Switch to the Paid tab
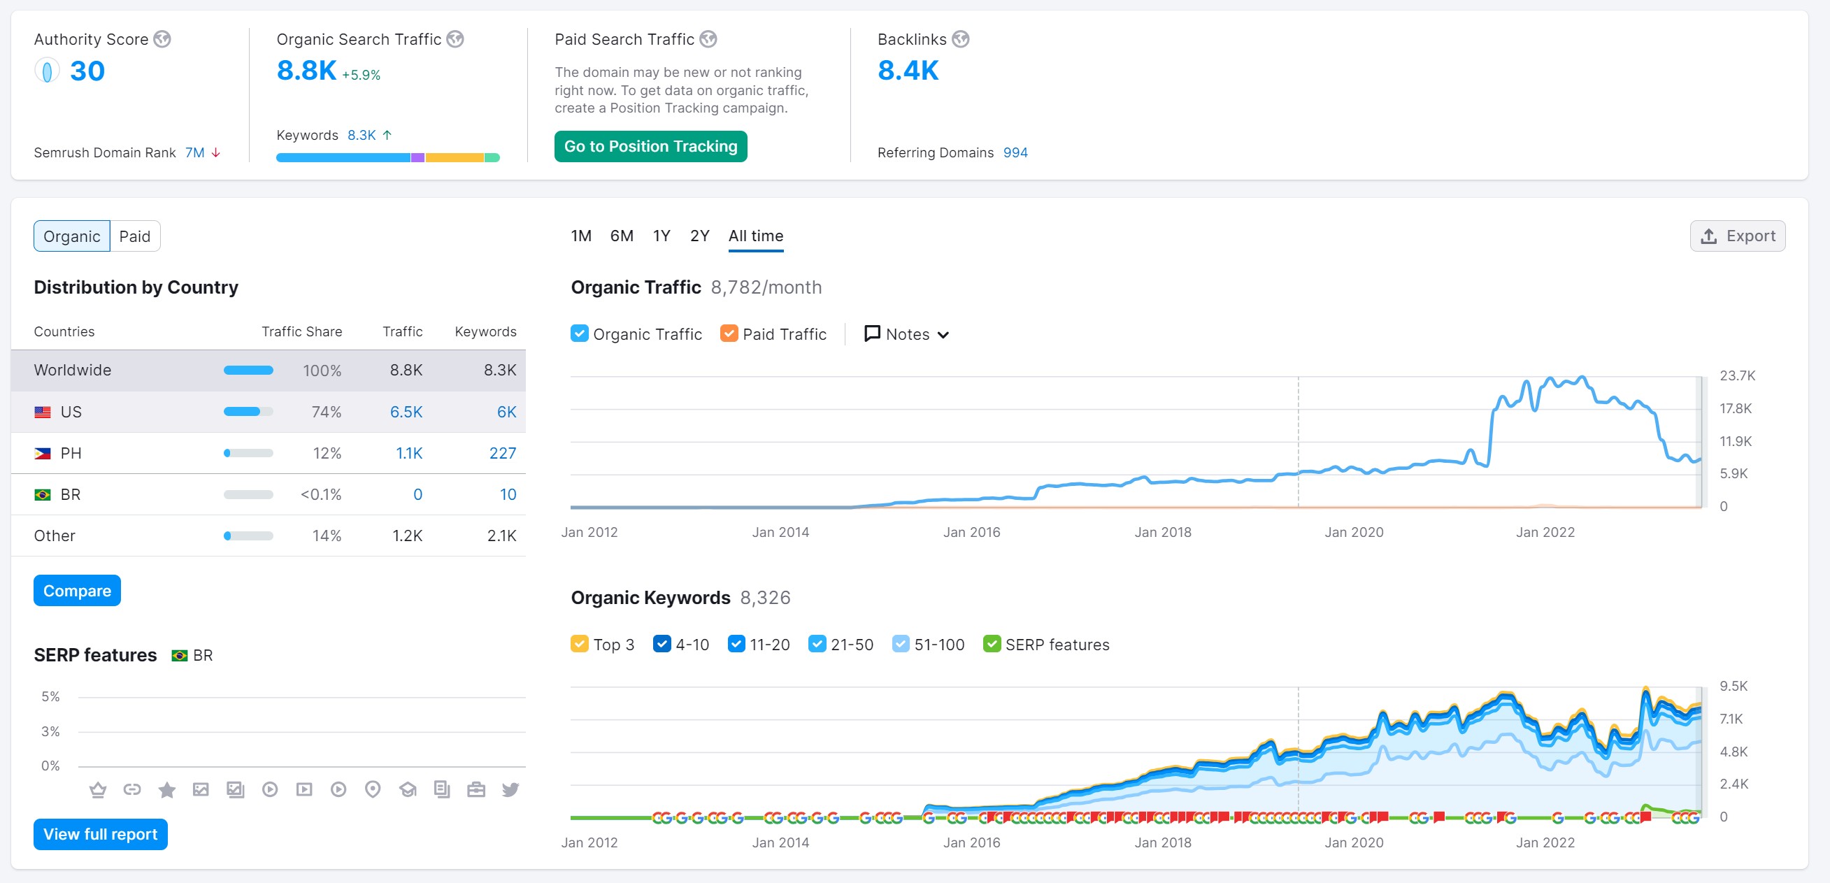The height and width of the screenshot is (883, 1830). [x=134, y=236]
